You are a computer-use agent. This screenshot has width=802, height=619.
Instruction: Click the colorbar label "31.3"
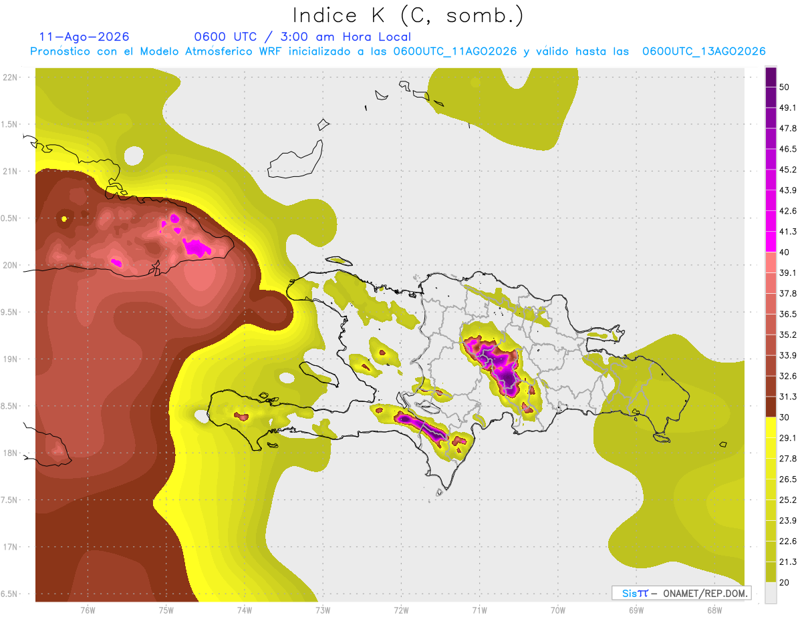click(788, 397)
